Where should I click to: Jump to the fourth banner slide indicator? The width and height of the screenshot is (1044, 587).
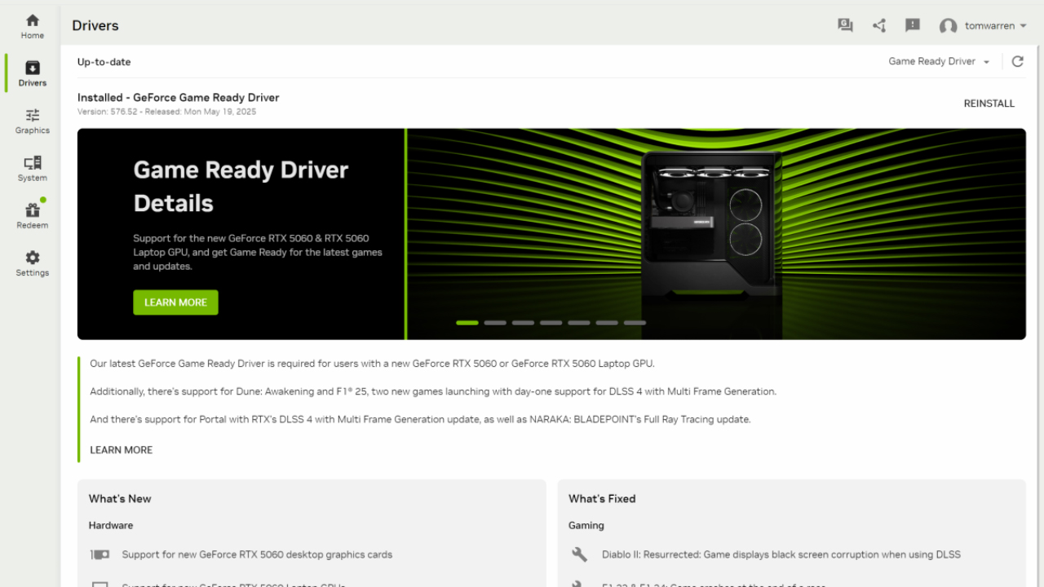click(551, 323)
